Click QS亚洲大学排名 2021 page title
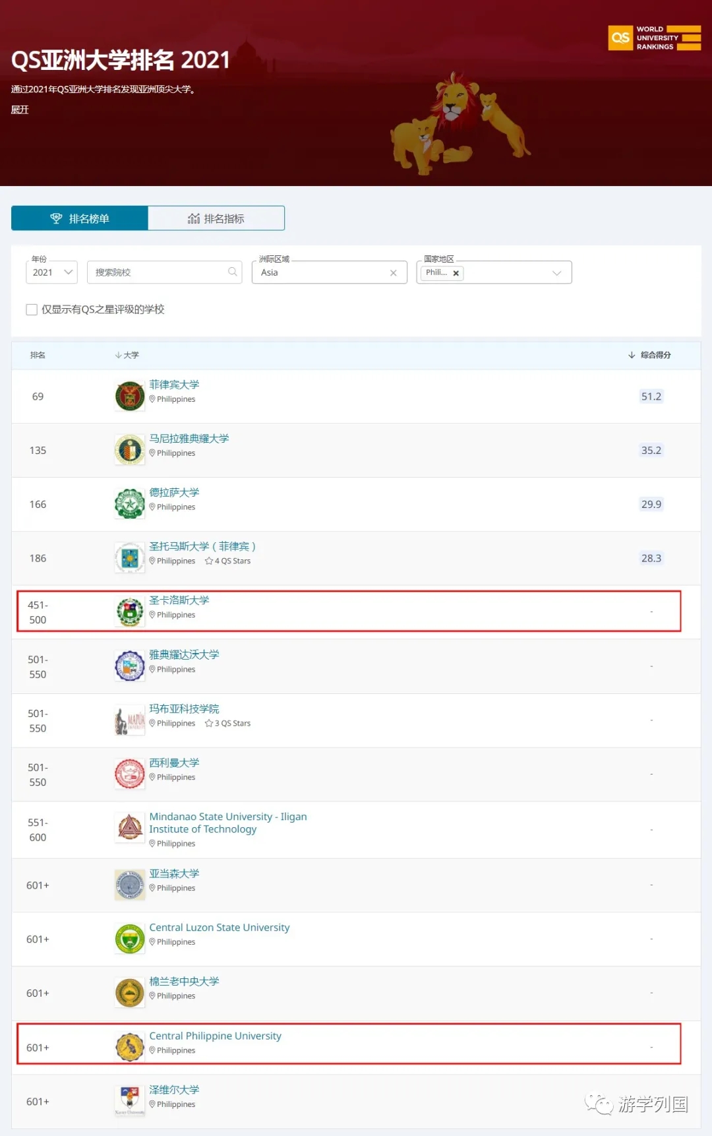The image size is (712, 1136). coord(121,60)
